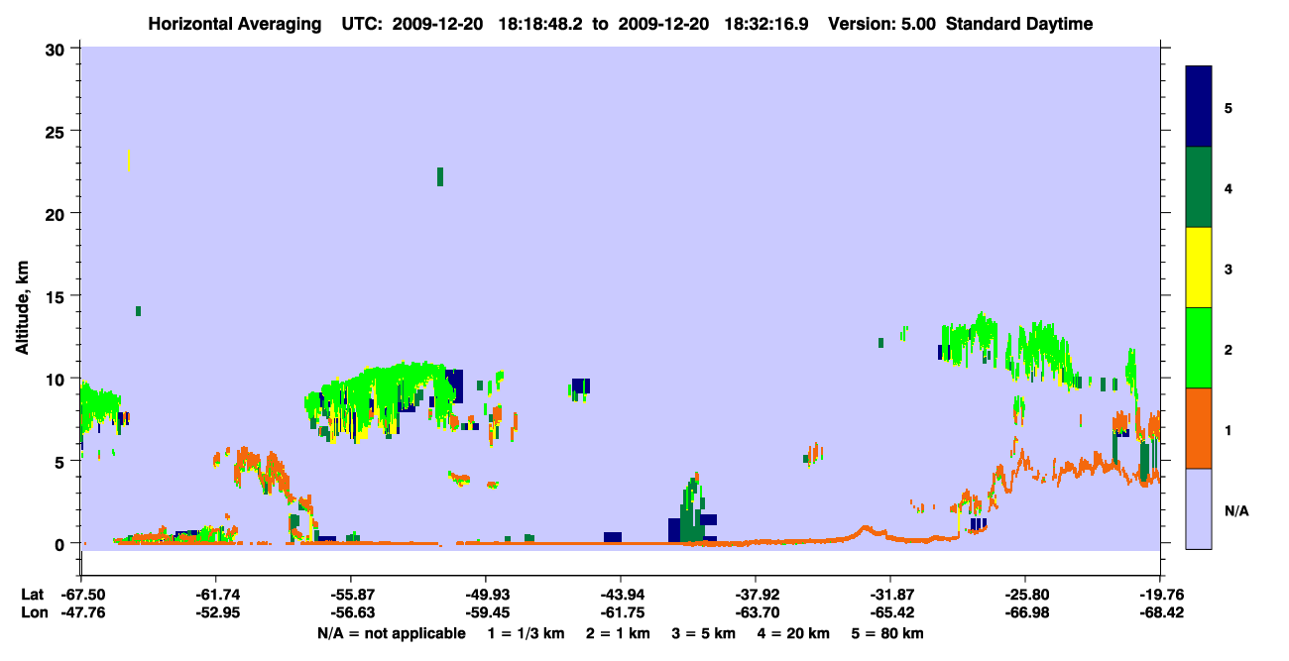Click the orange colorbar segment labeled 1
Image resolution: width=1289 pixels, height=661 pixels.
(1200, 428)
